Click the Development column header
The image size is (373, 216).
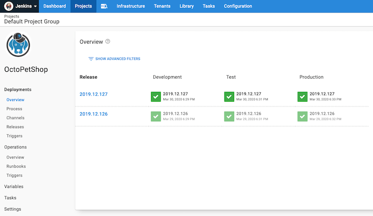pyautogui.click(x=167, y=77)
